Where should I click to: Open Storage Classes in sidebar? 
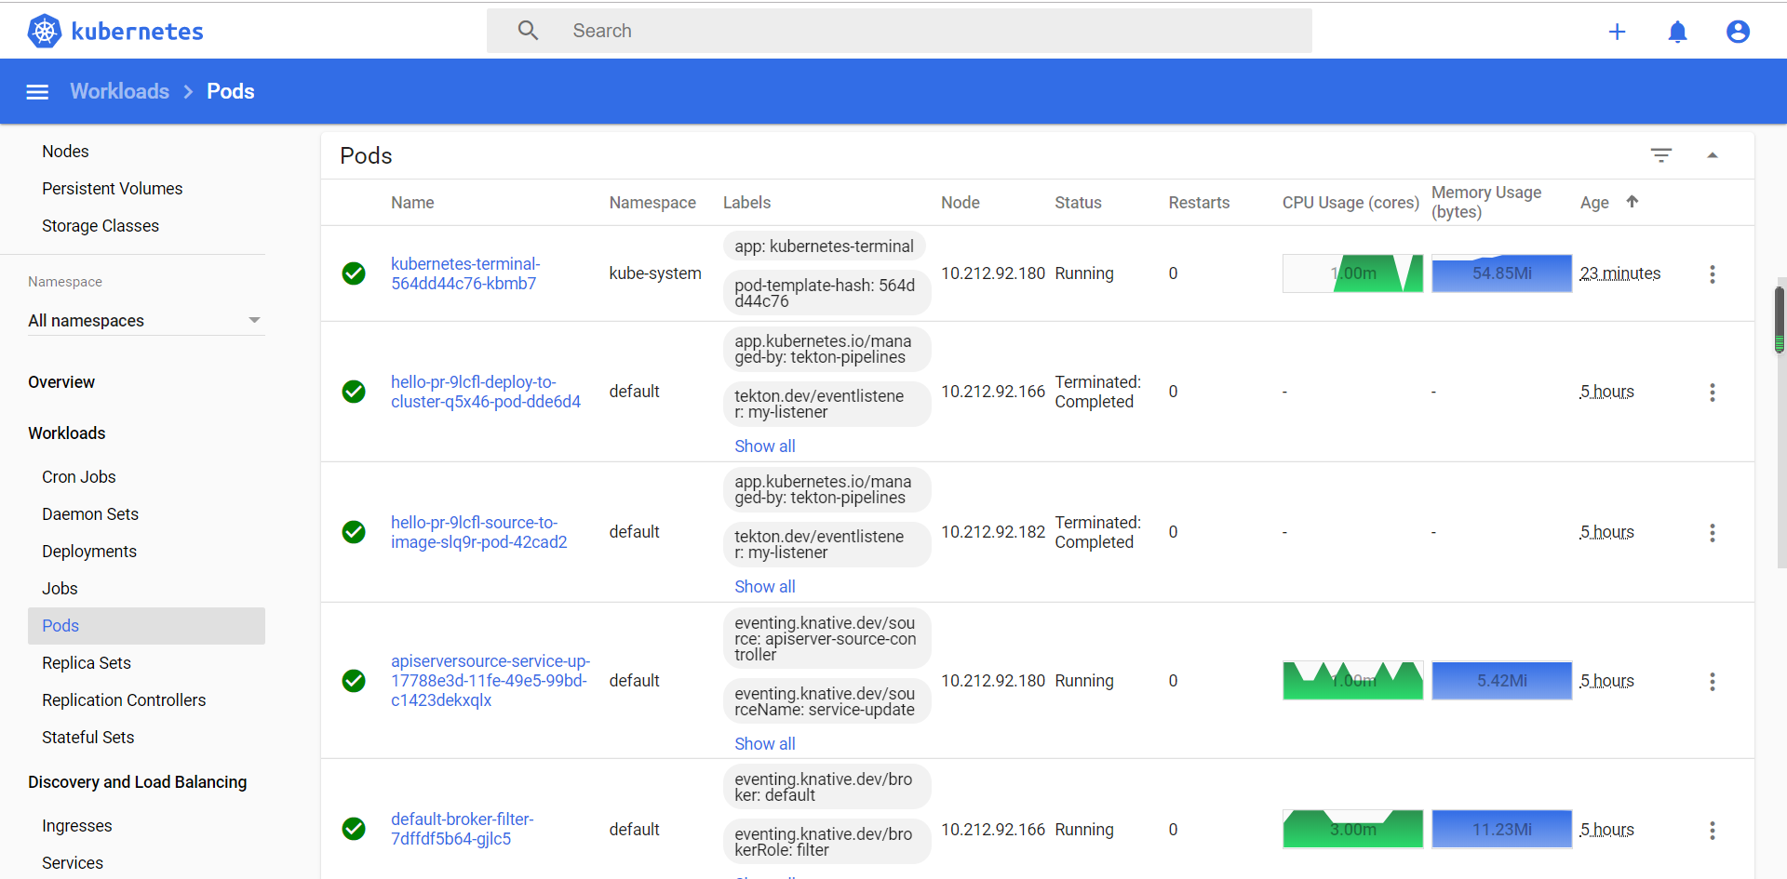point(101,226)
